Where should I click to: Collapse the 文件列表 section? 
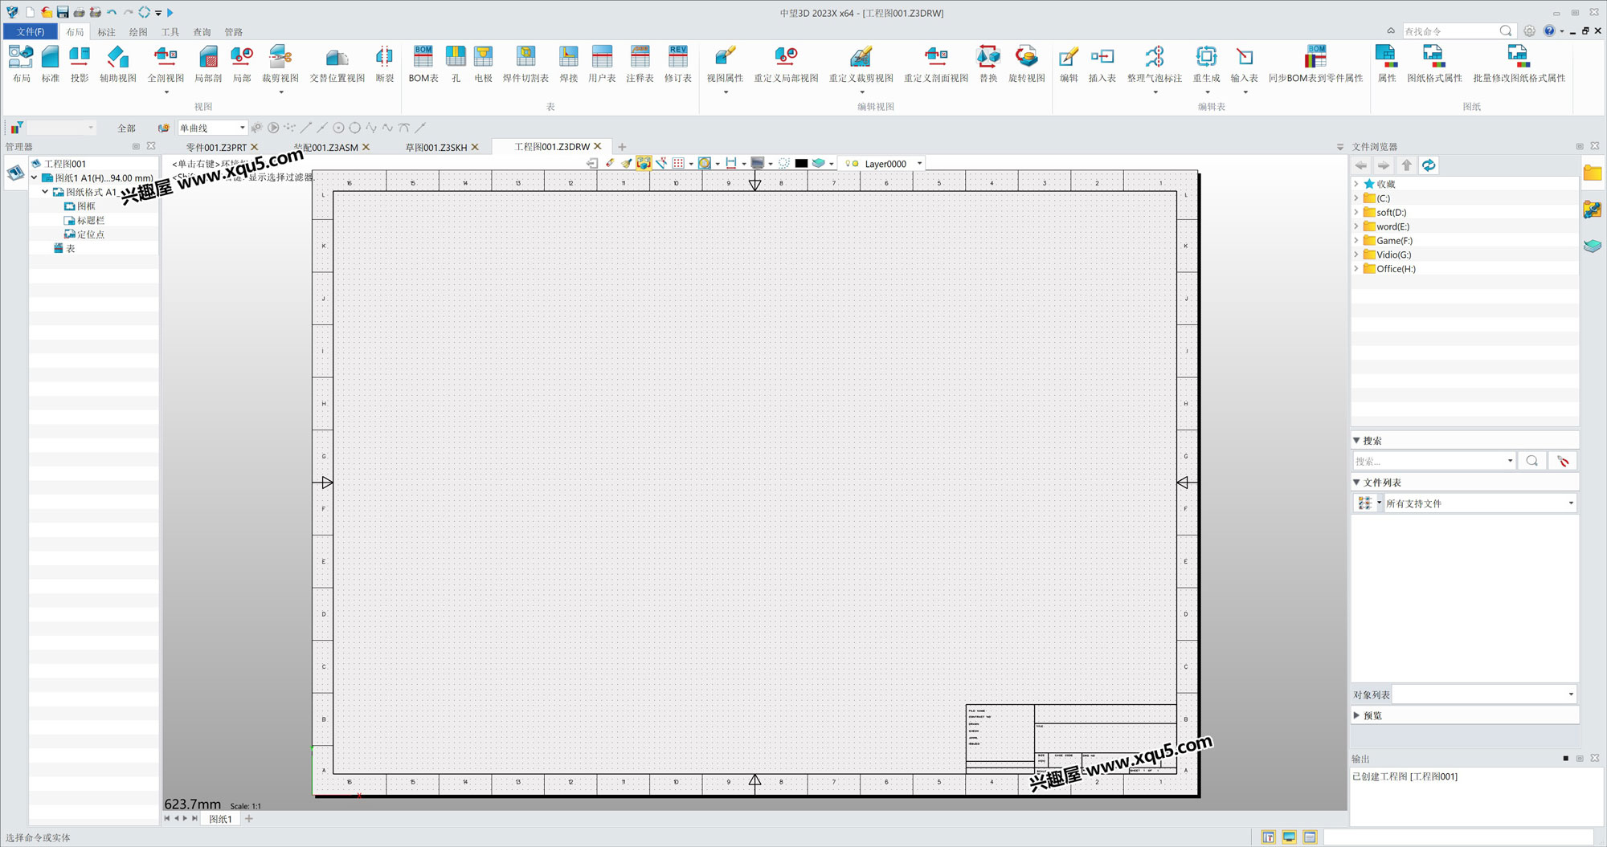(x=1356, y=483)
